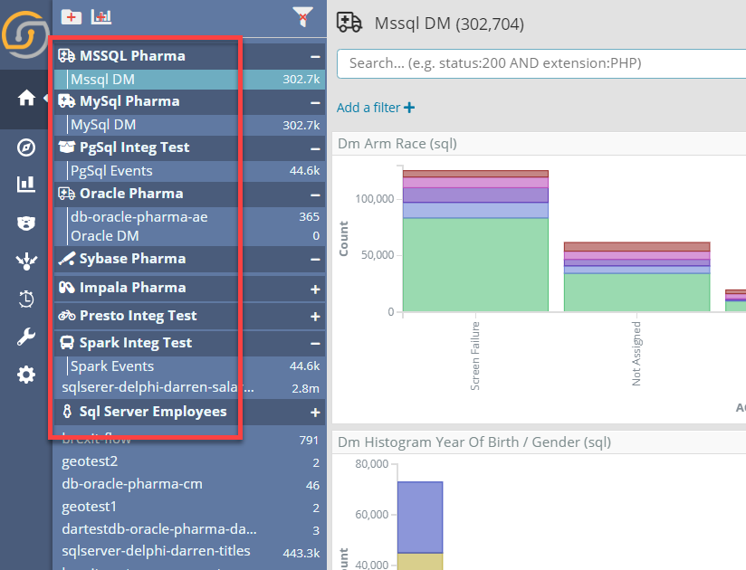
Task: Click the syringe icon beside Sybase Pharma
Action: [67, 259]
